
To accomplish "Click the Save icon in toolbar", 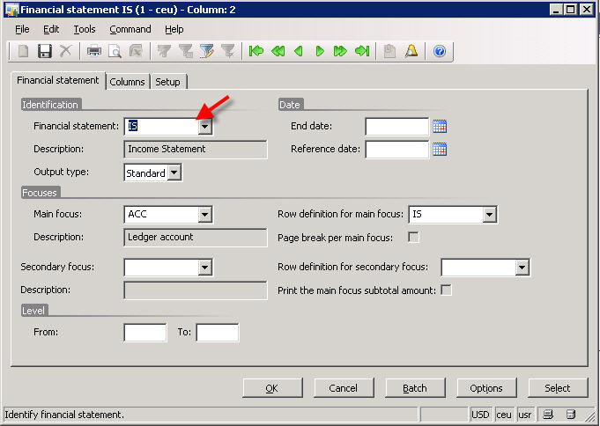I will [44, 51].
